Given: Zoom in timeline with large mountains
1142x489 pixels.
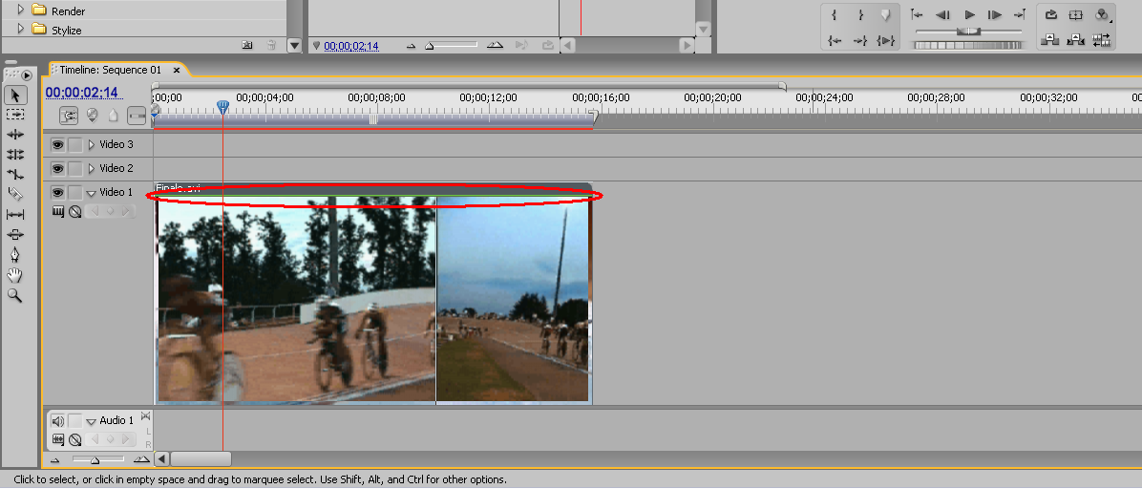Looking at the screenshot, I should pos(142,459).
